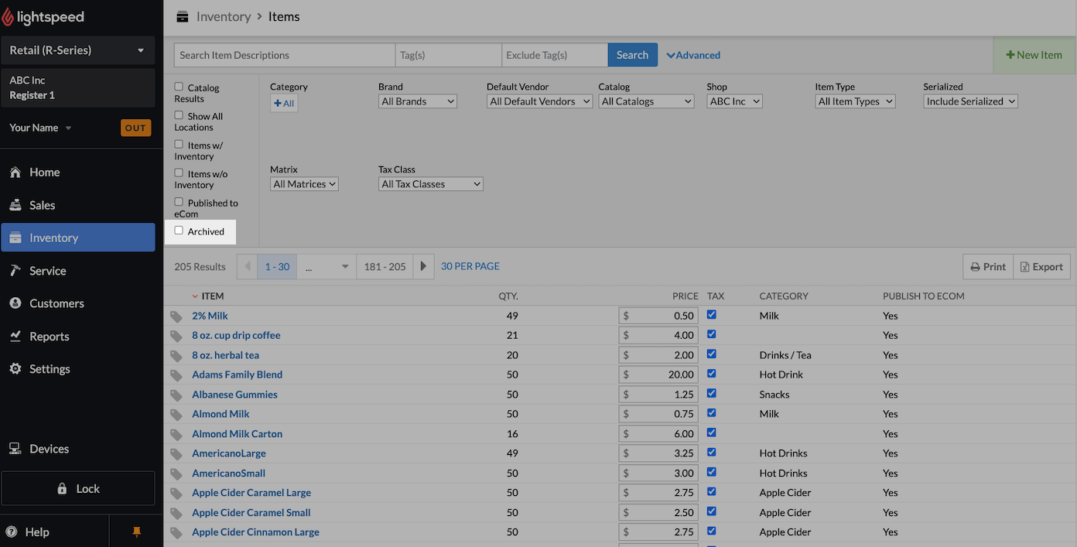The image size is (1077, 547).
Task: Click the Help question mark icon
Action: [12, 532]
